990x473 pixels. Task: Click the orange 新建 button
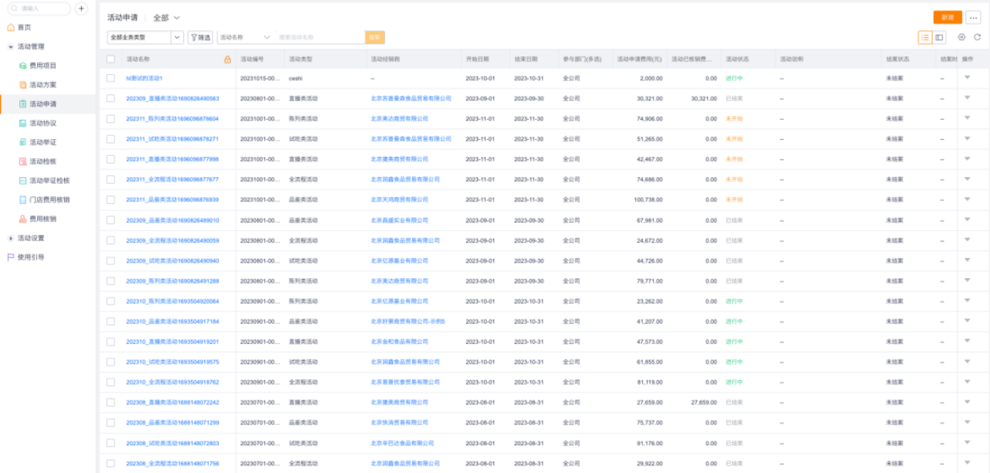(947, 17)
